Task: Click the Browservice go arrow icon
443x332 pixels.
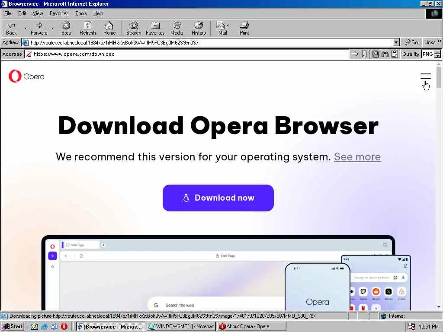Action: [355, 54]
